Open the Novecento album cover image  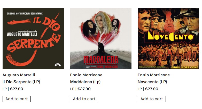[x=168, y=39]
